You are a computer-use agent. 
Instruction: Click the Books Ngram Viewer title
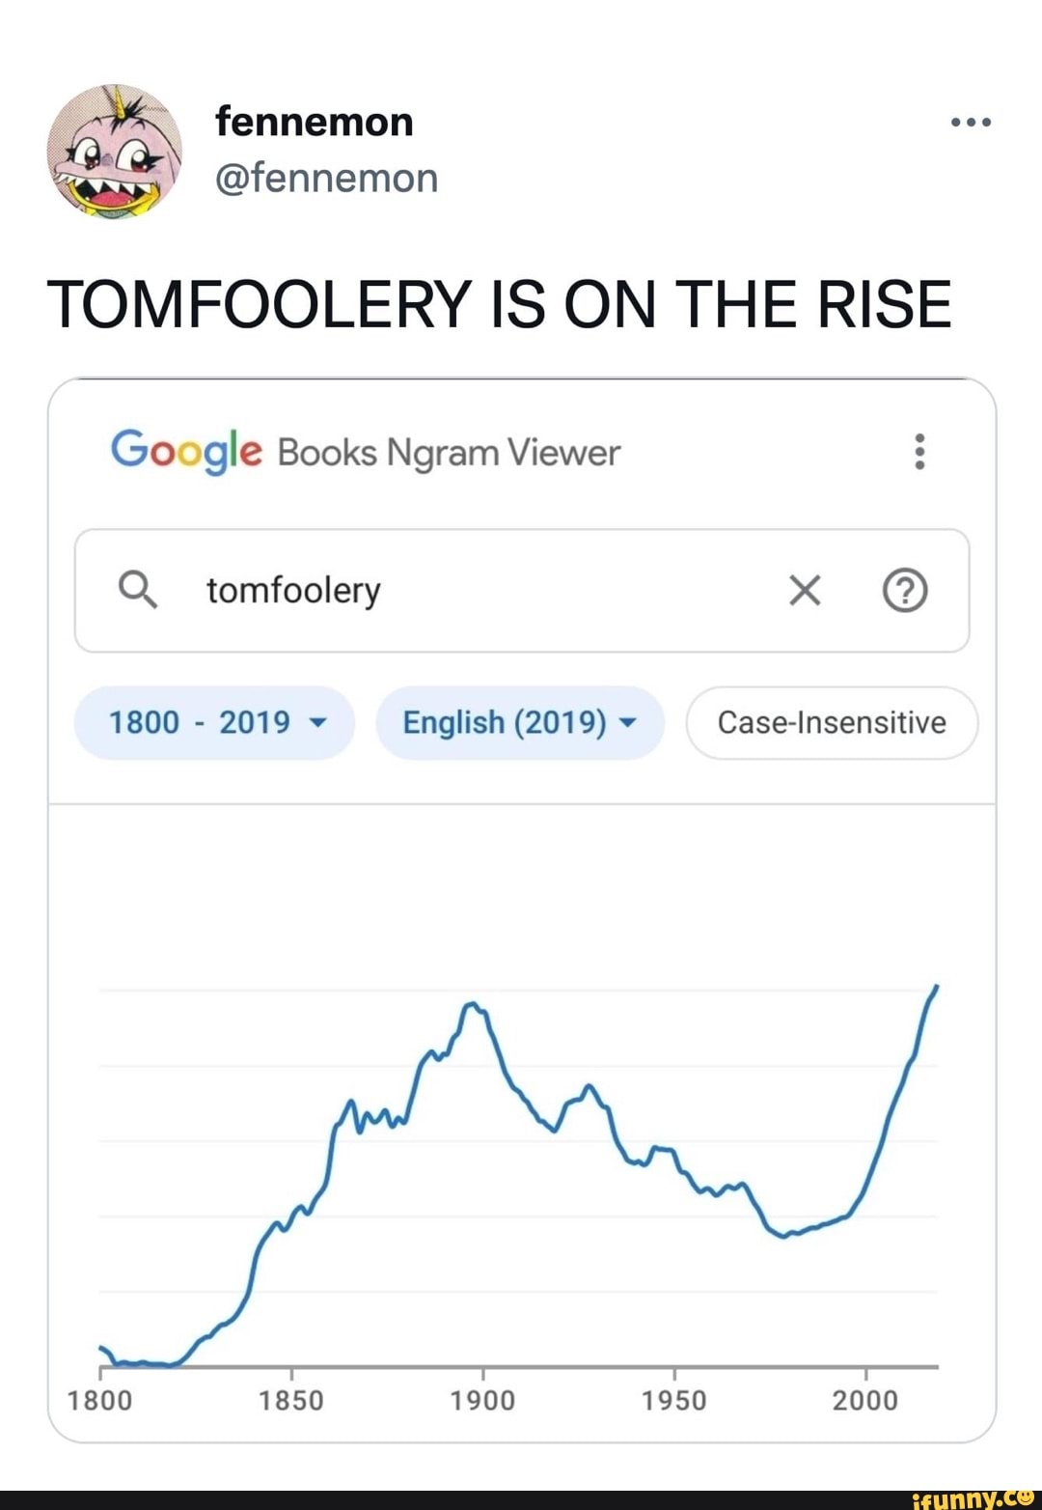click(x=449, y=452)
